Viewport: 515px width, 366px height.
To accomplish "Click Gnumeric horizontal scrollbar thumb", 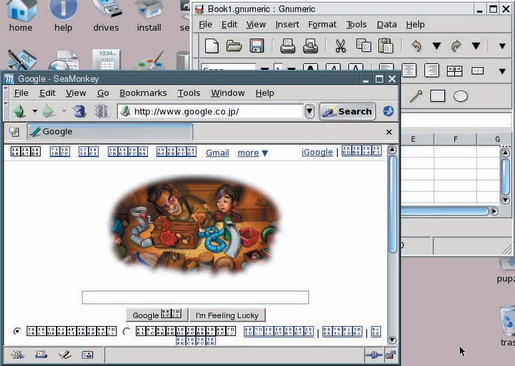I will (445, 211).
